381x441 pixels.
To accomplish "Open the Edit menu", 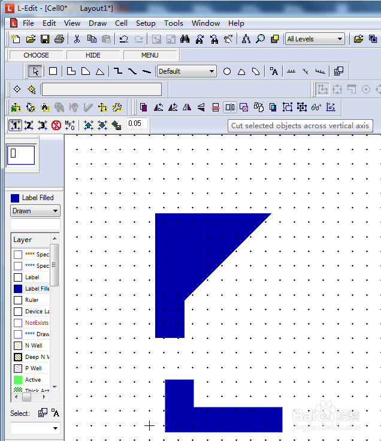I will pyautogui.click(x=49, y=23).
